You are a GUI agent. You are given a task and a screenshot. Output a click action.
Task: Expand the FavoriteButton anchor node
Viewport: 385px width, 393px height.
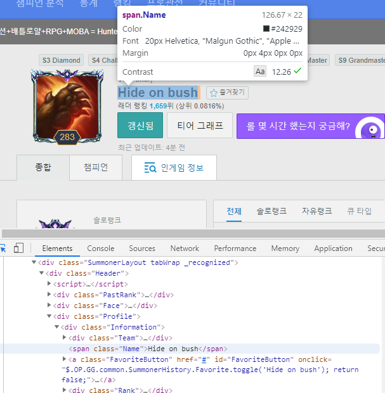(x=65, y=359)
